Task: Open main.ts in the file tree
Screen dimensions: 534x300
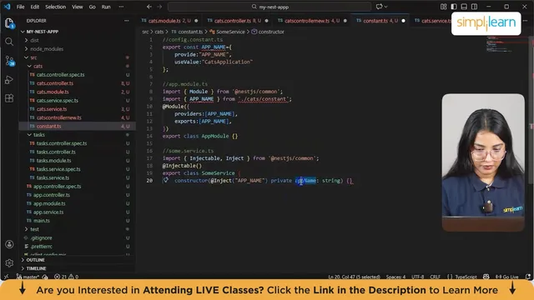Action: 42,220
